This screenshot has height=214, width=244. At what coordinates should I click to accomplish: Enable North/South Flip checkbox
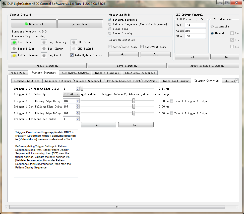click(110, 47)
